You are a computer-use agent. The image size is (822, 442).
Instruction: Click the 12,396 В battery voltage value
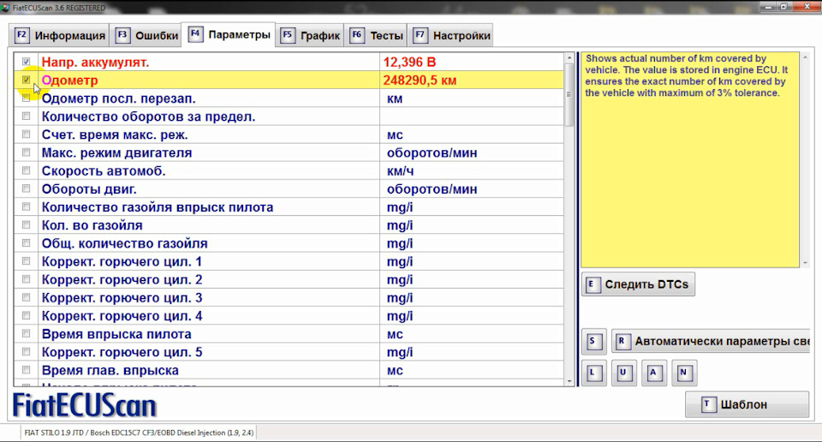coord(409,62)
